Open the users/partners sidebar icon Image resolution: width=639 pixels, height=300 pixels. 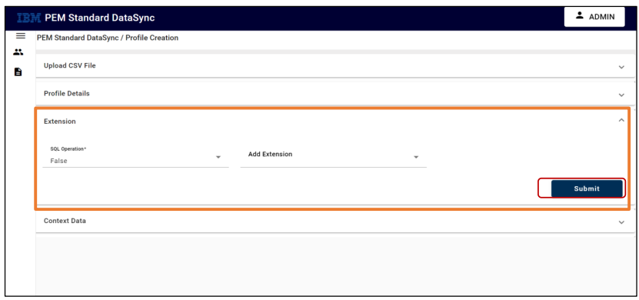pyautogui.click(x=18, y=52)
